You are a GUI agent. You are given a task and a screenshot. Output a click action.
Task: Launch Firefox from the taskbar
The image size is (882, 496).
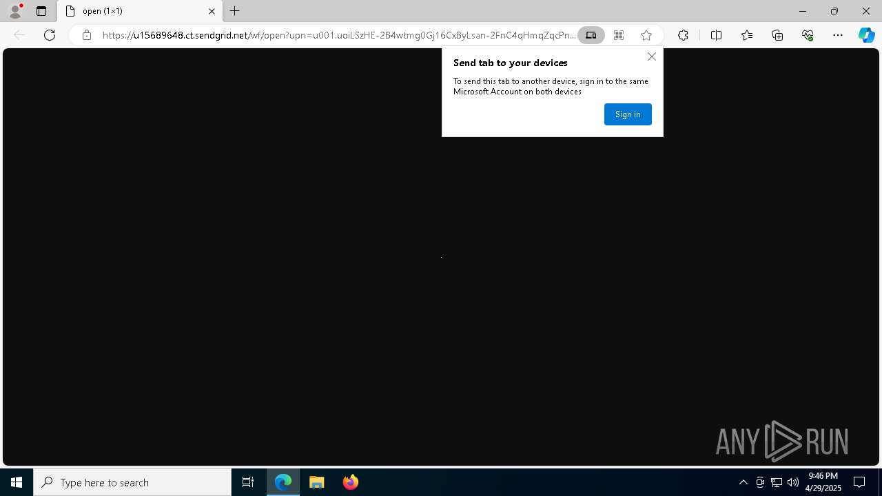(x=351, y=482)
